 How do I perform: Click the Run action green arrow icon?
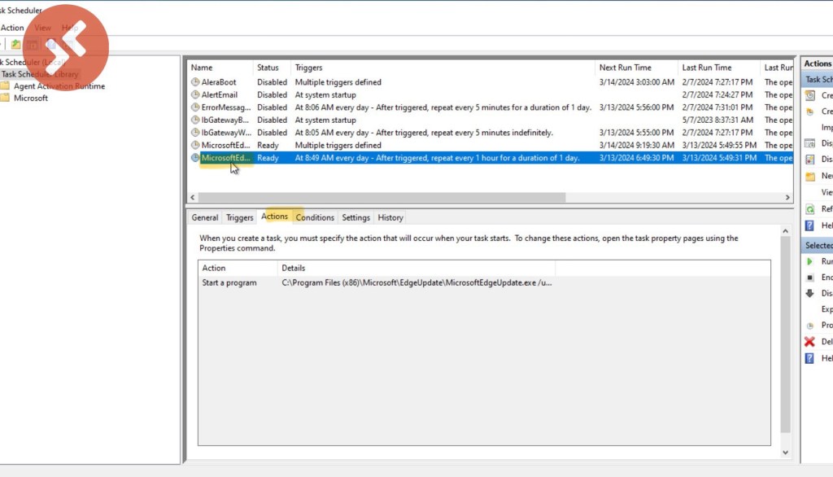[x=809, y=261]
